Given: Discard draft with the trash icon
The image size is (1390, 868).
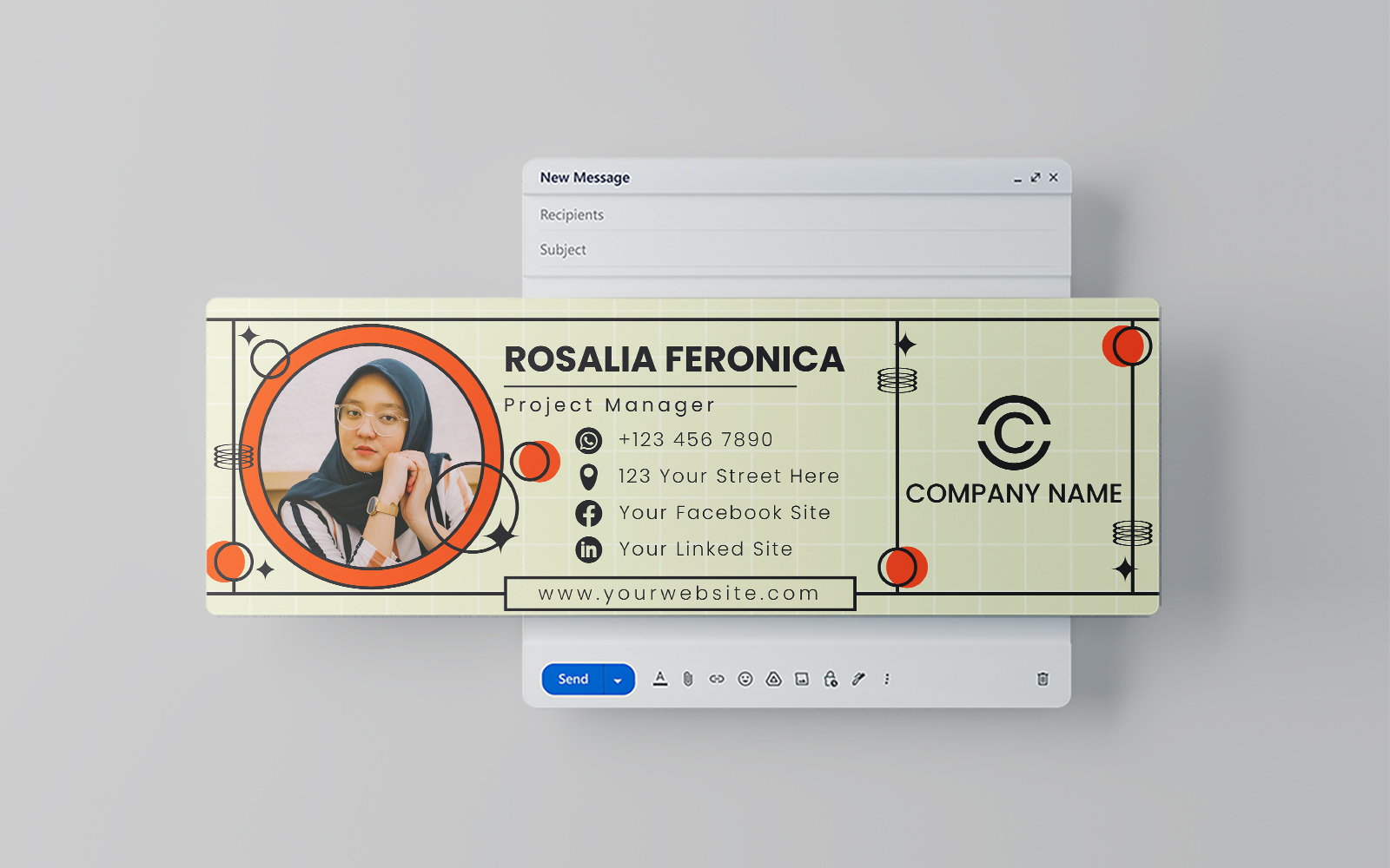Looking at the screenshot, I should tap(1042, 679).
